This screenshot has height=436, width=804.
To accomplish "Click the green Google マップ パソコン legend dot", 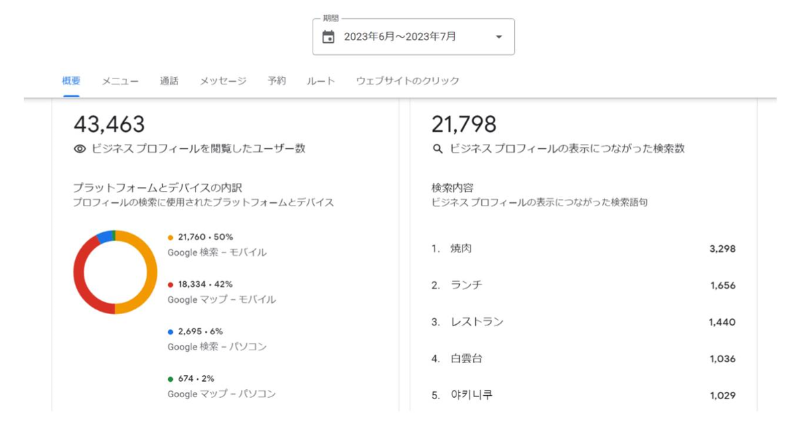I will [x=171, y=379].
